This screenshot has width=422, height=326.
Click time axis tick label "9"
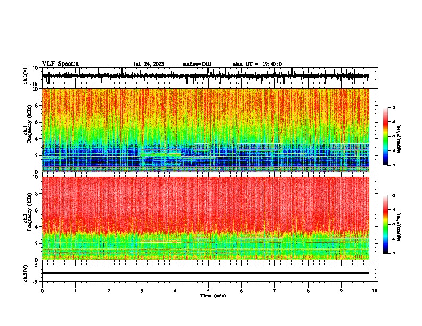point(341,291)
